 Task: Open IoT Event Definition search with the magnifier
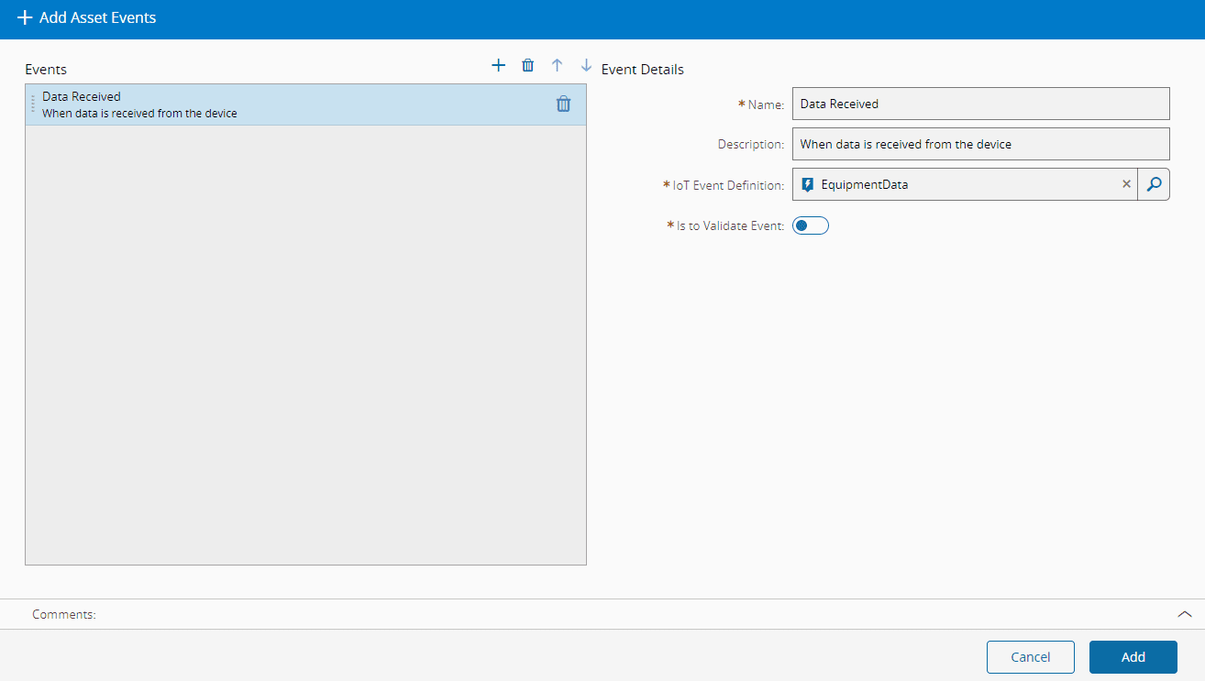coord(1154,184)
